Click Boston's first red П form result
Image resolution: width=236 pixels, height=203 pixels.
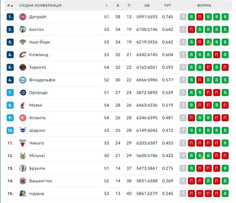[191, 29]
